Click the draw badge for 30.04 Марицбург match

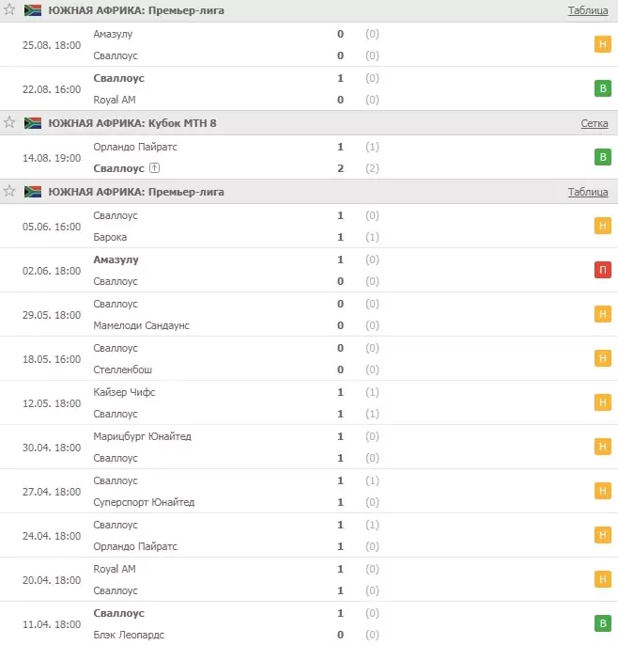pyautogui.click(x=602, y=447)
